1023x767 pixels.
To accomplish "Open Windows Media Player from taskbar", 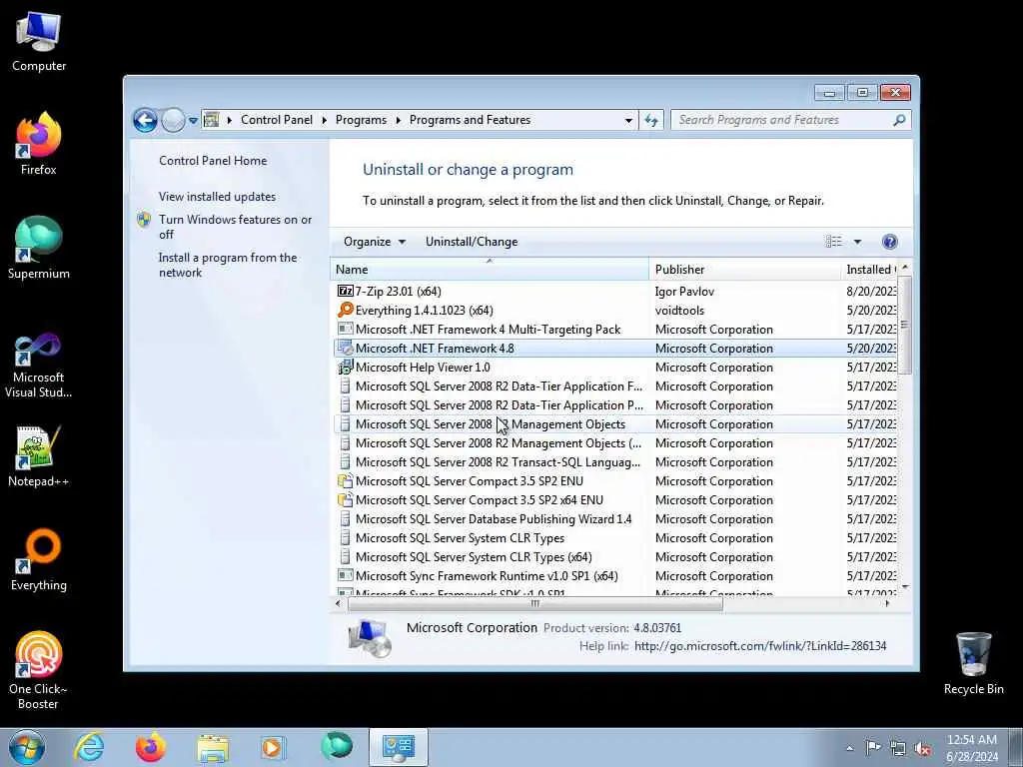I will 273,747.
